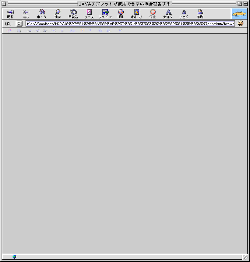Open the ホットリスト hotlist icon
250x262 pixels.
click(x=137, y=14)
